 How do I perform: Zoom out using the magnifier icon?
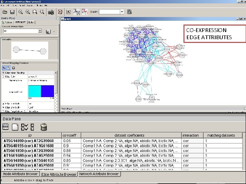(x=20, y=12)
